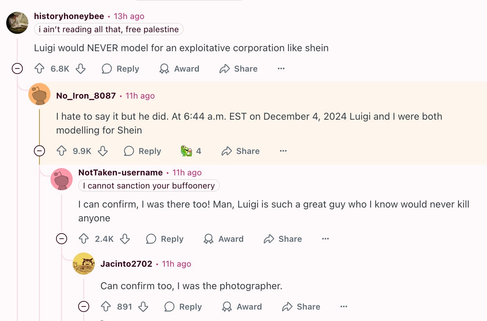Reply to historyhoneybee's comment
Image resolution: width=487 pixels, height=321 pixels.
click(120, 68)
